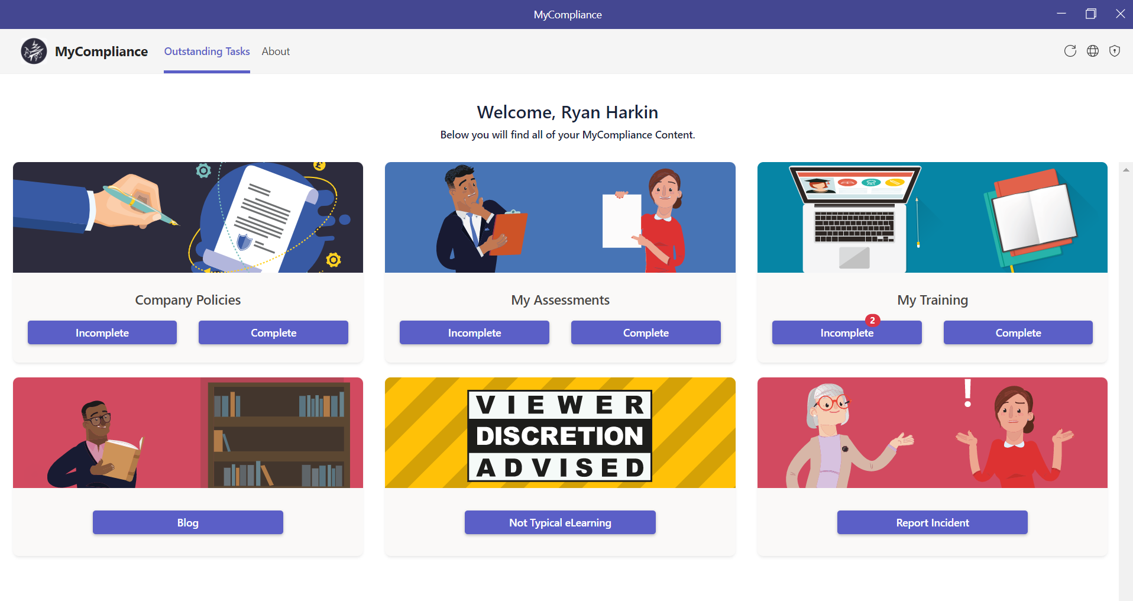Viewport: 1133px width, 601px height.
Task: Click the 'Welcome, Ryan Harkin' heading
Action: point(568,112)
